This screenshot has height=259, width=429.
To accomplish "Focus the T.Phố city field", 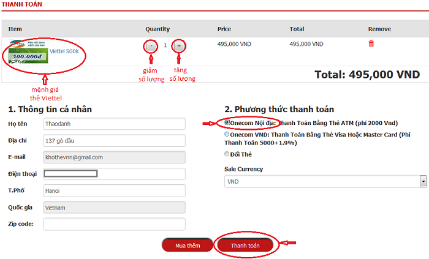I will click(x=114, y=190).
